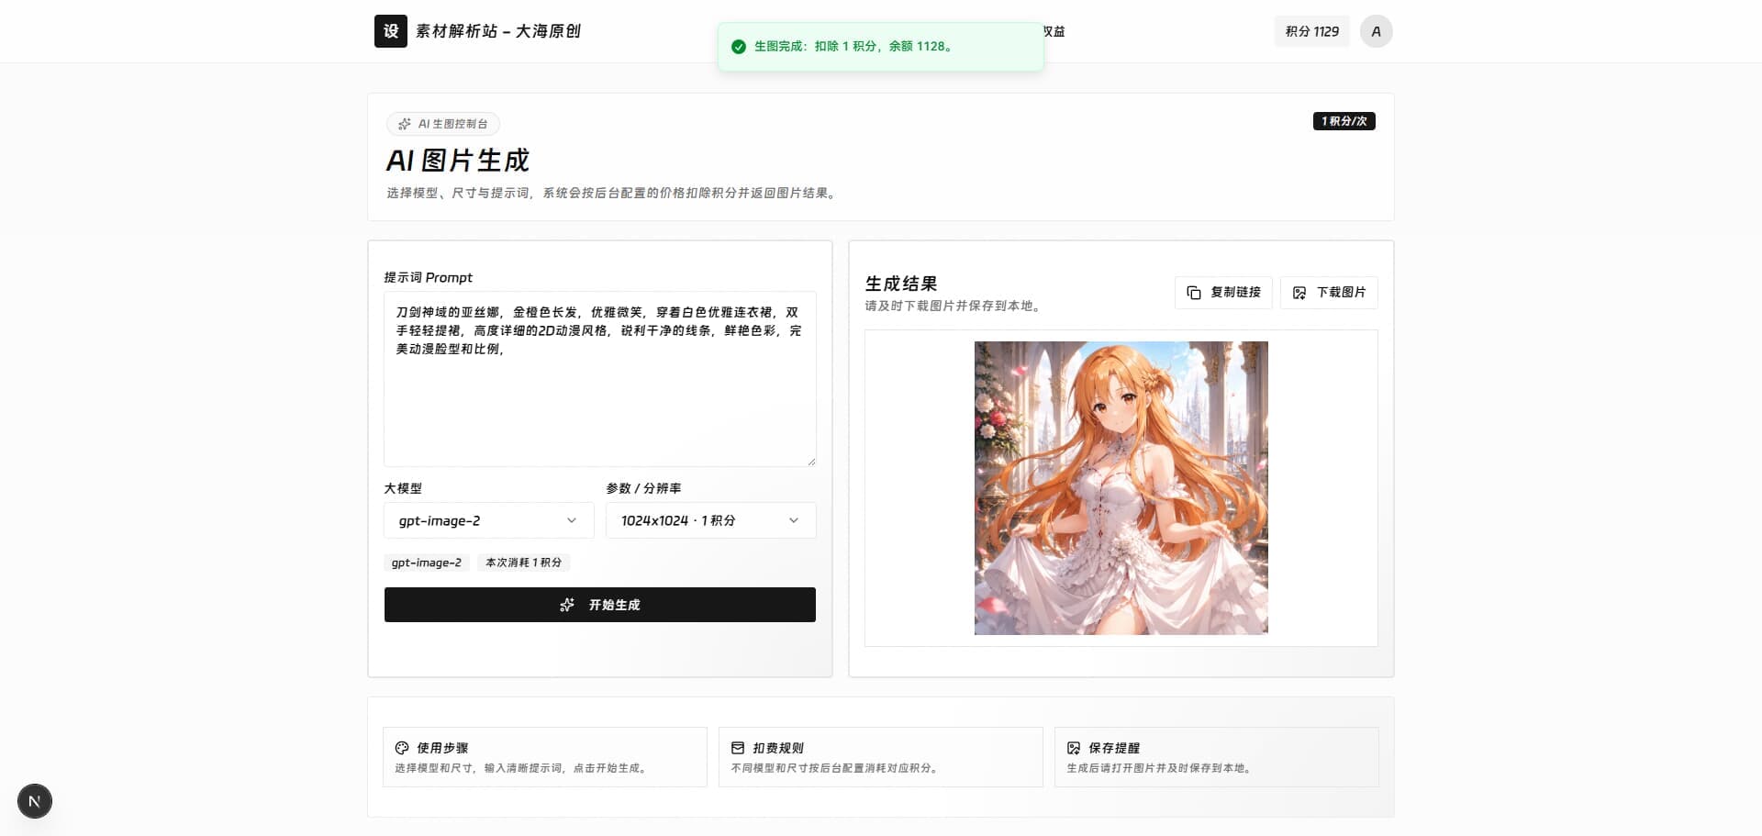Click the green success check icon in the toast

[739, 46]
